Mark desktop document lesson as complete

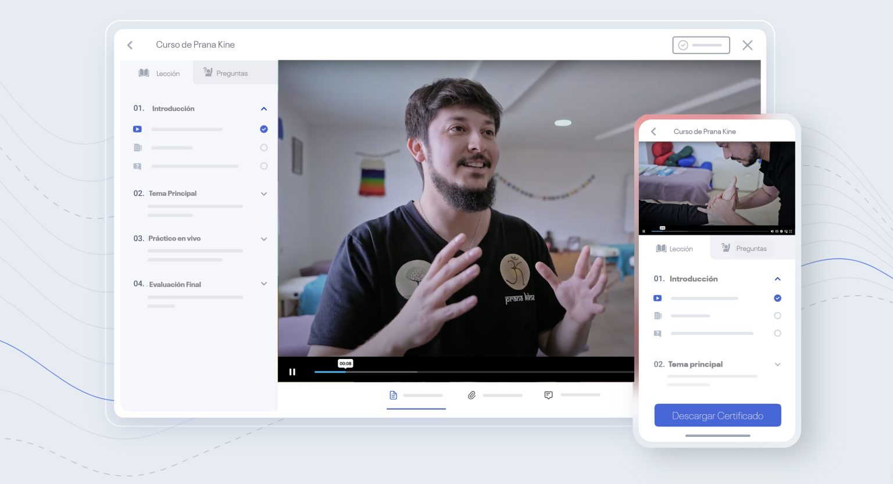click(264, 148)
